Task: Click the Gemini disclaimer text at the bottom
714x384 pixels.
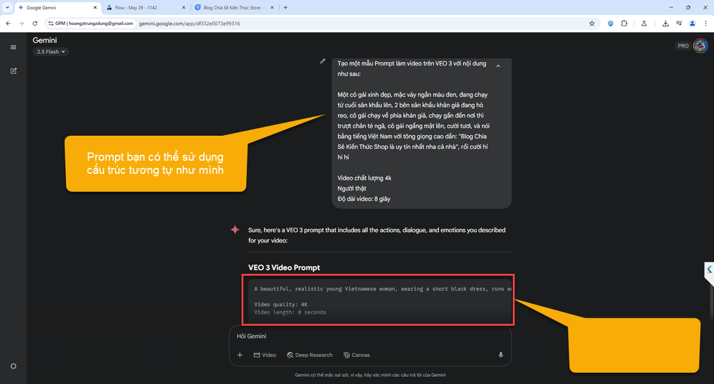Action: 370,375
